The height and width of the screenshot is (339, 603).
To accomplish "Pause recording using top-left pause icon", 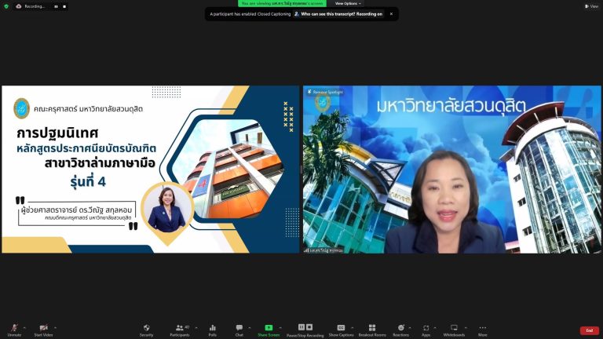I will click(57, 6).
